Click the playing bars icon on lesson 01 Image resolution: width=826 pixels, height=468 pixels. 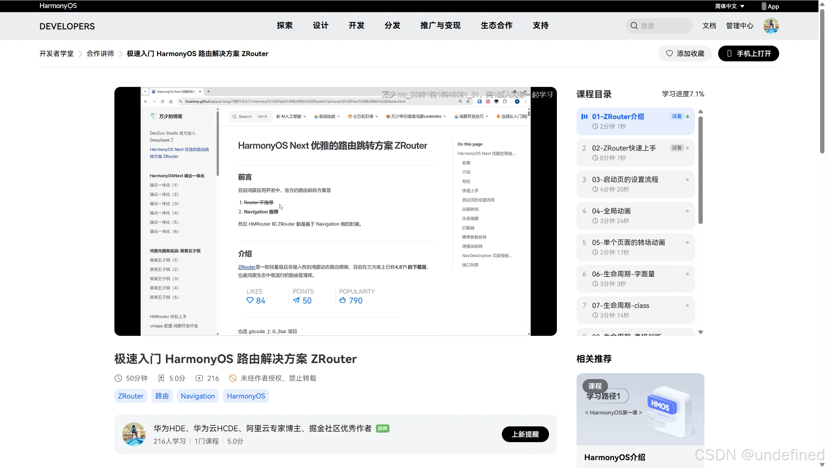[584, 116]
